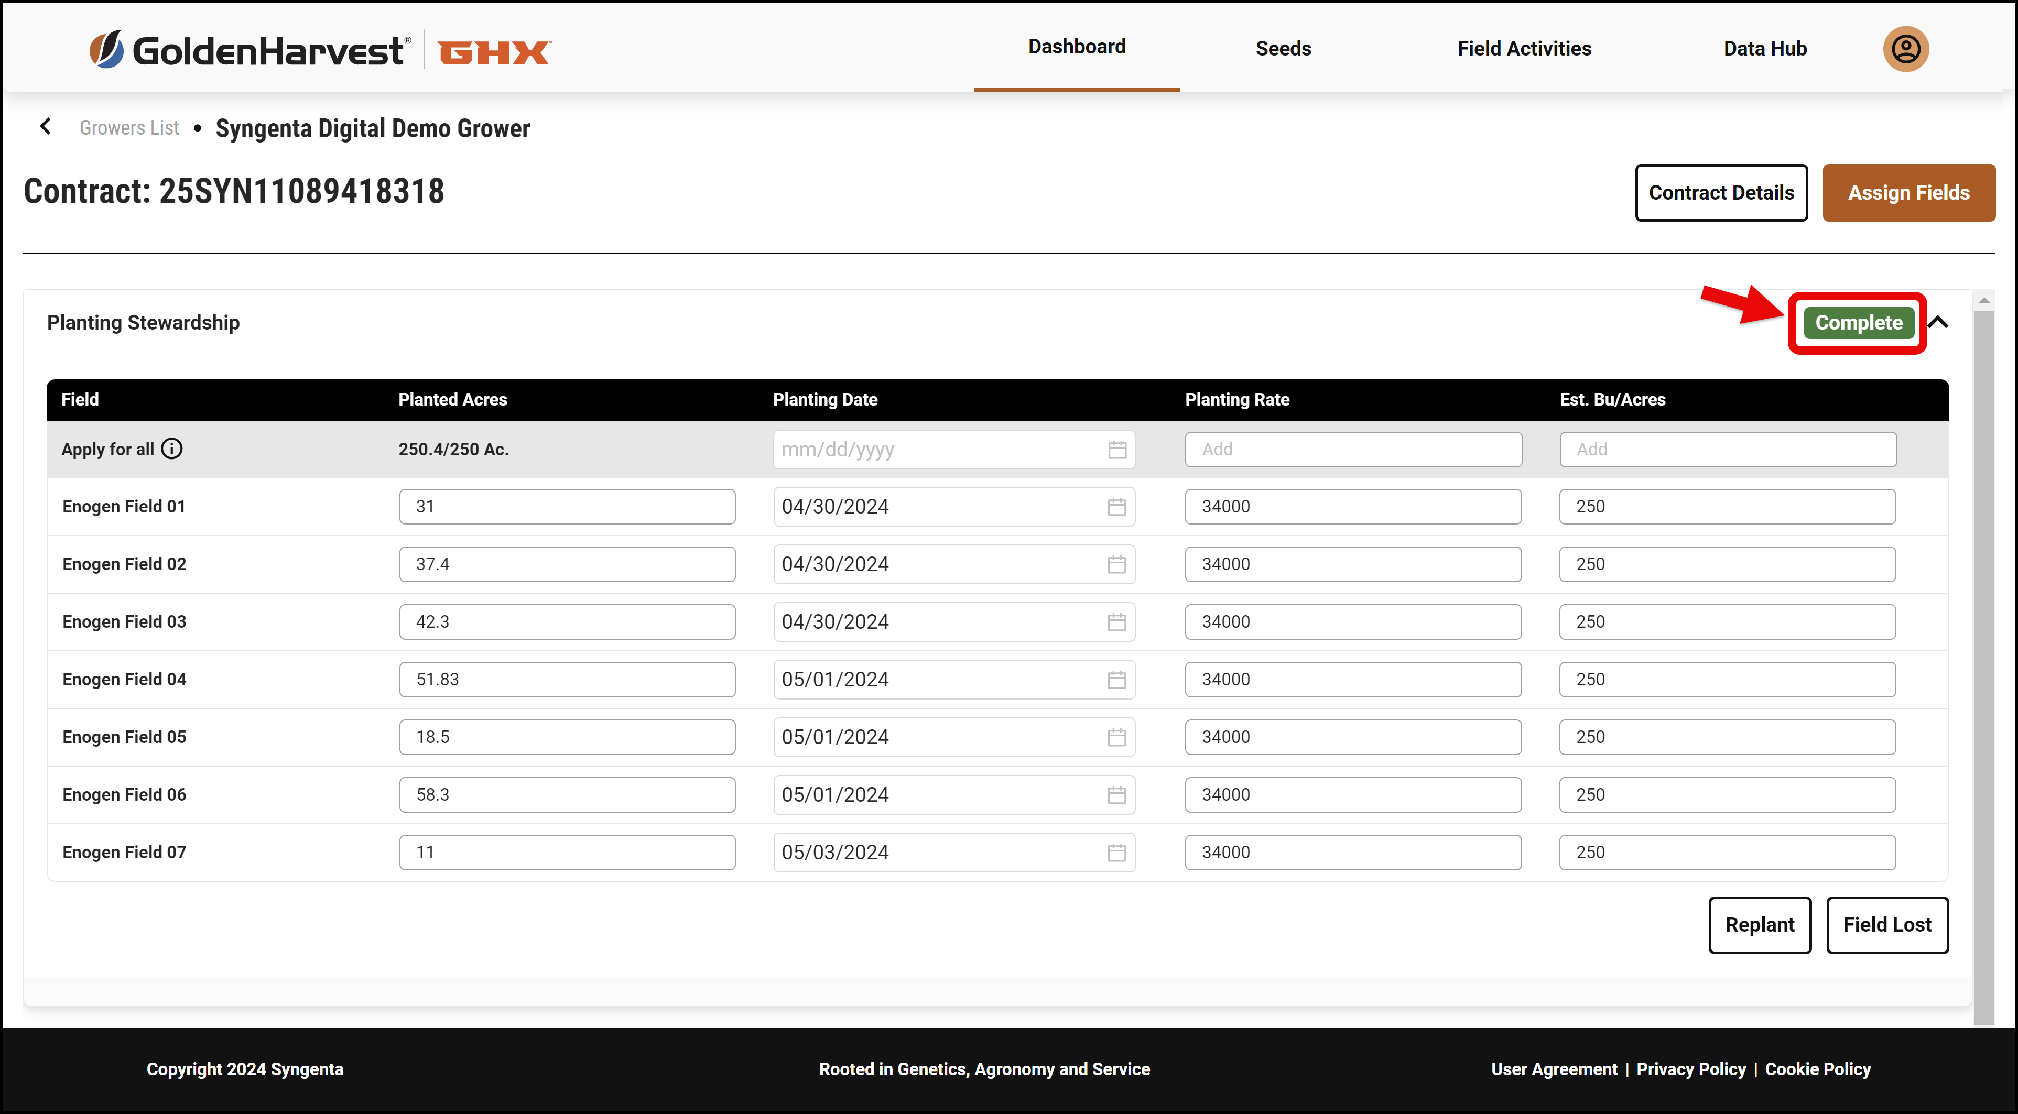2018x1114 pixels.
Task: Open calendar icon for Enogen Field 05
Action: pos(1116,737)
